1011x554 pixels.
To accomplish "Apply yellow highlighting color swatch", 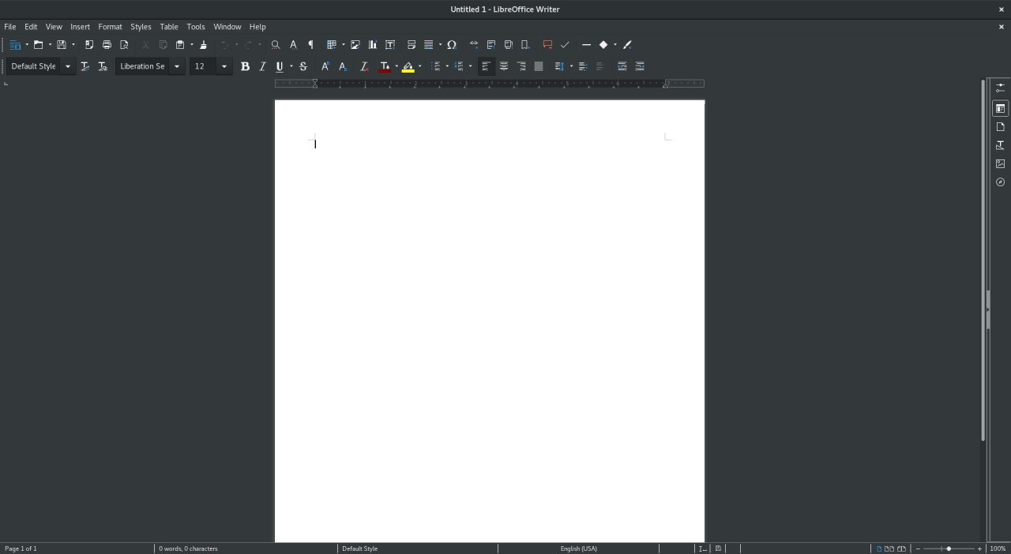I will 408,67.
